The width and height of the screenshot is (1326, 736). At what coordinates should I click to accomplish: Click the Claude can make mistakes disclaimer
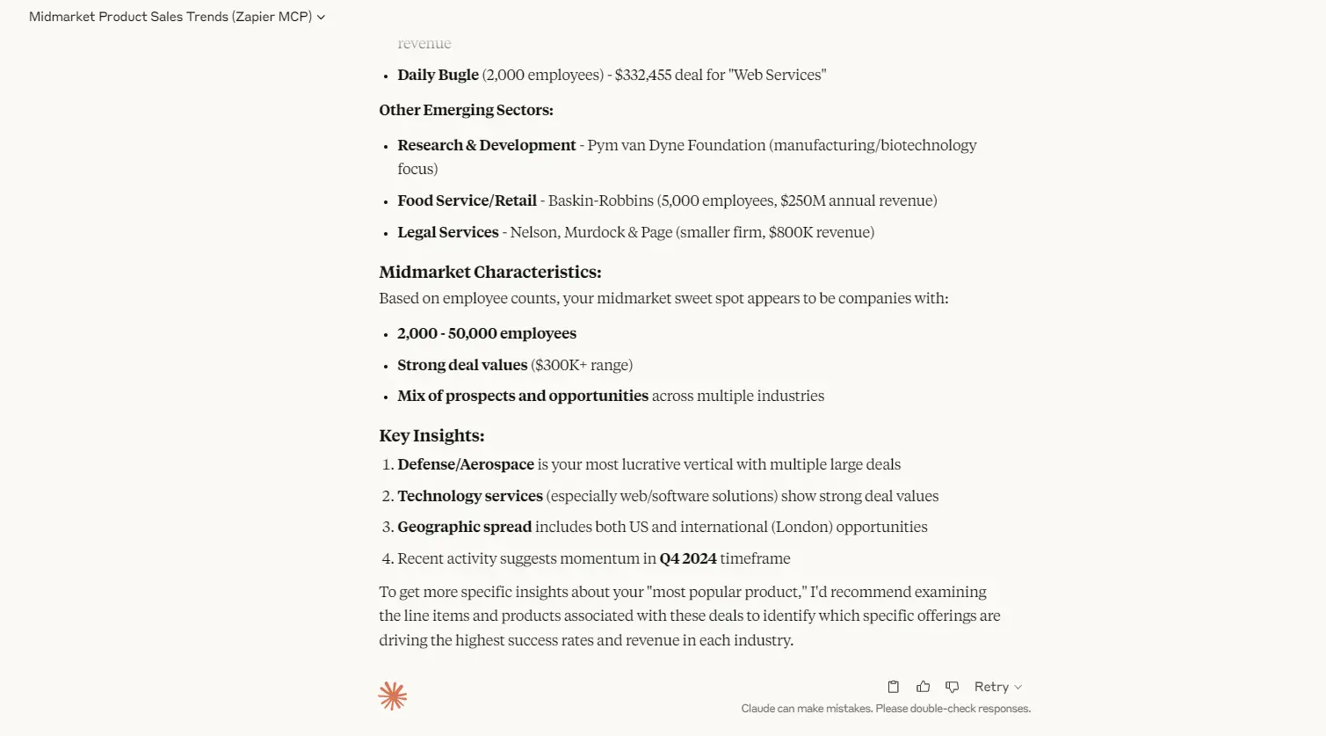(x=887, y=708)
